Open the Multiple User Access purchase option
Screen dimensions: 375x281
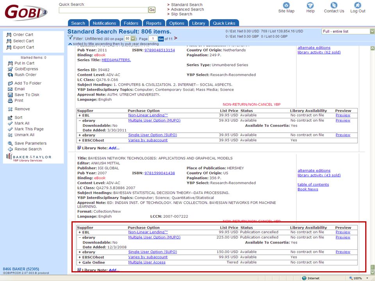pos(147,262)
